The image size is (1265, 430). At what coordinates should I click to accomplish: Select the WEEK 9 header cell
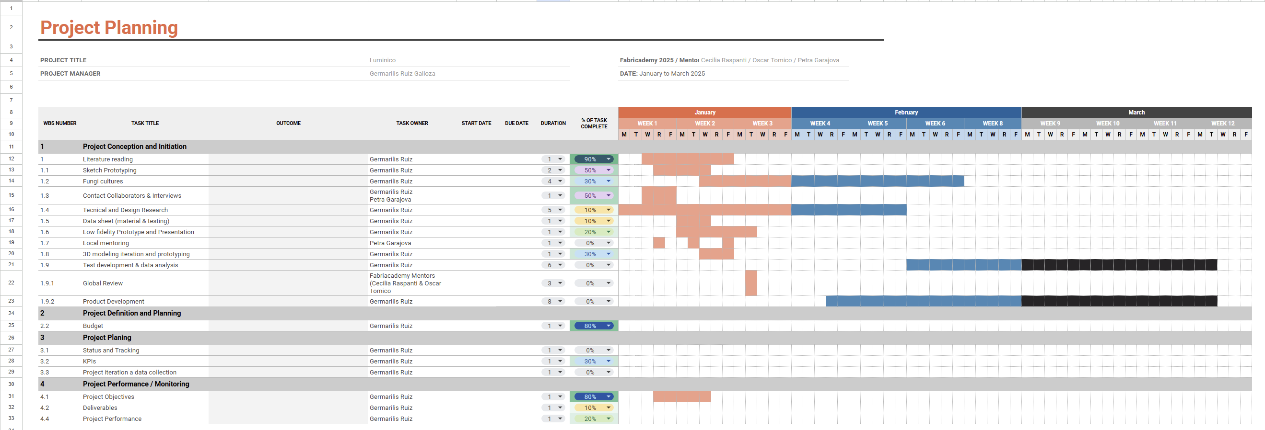click(x=1050, y=124)
